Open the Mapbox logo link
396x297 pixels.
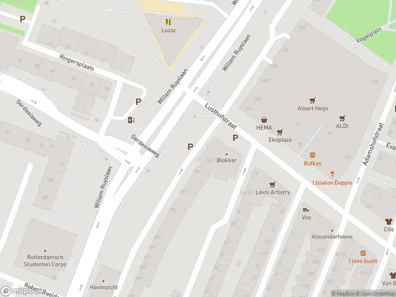[x=21, y=291]
